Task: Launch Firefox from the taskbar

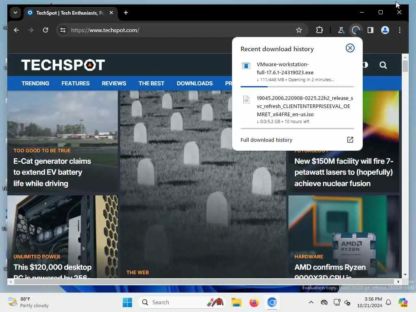Action: (x=254, y=302)
